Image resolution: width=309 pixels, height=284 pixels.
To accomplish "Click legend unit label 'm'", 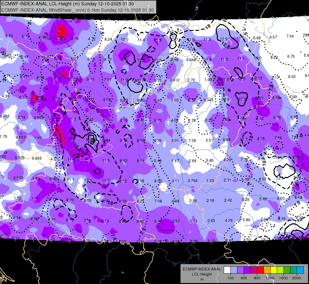I will click(202, 280).
